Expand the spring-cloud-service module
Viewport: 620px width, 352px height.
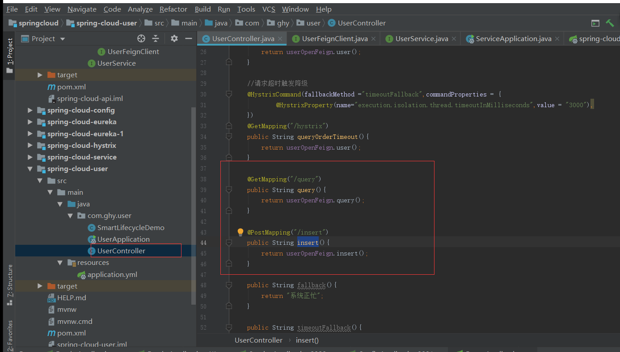(30, 157)
